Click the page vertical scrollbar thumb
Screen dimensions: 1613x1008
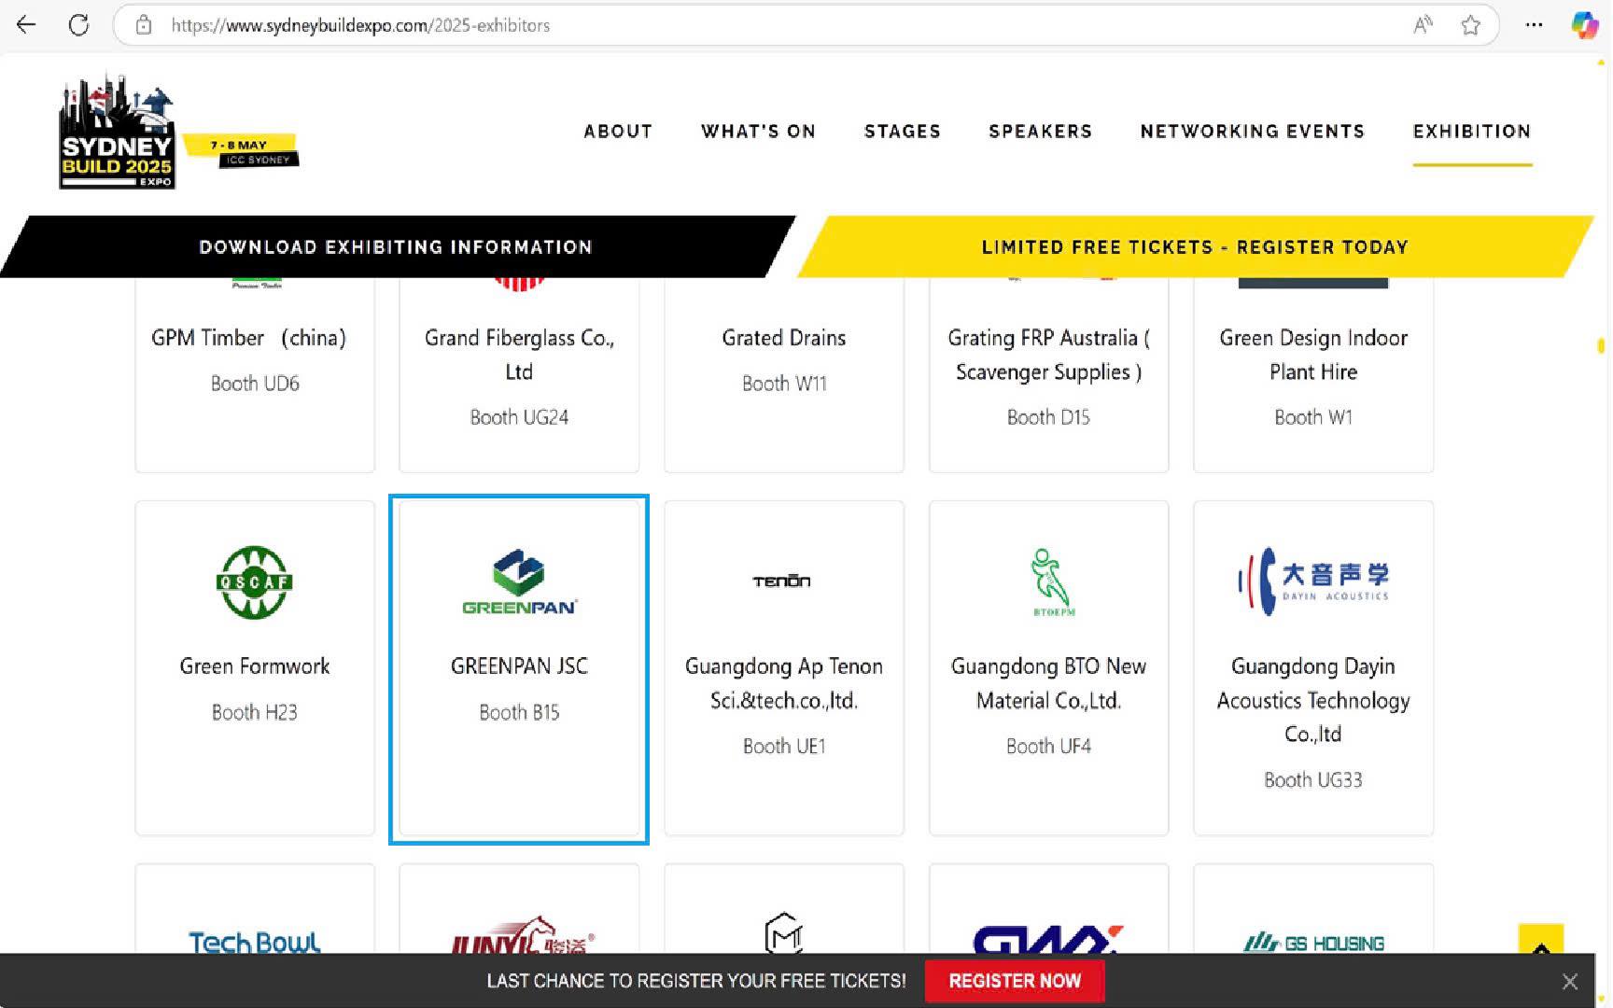pos(1601,345)
